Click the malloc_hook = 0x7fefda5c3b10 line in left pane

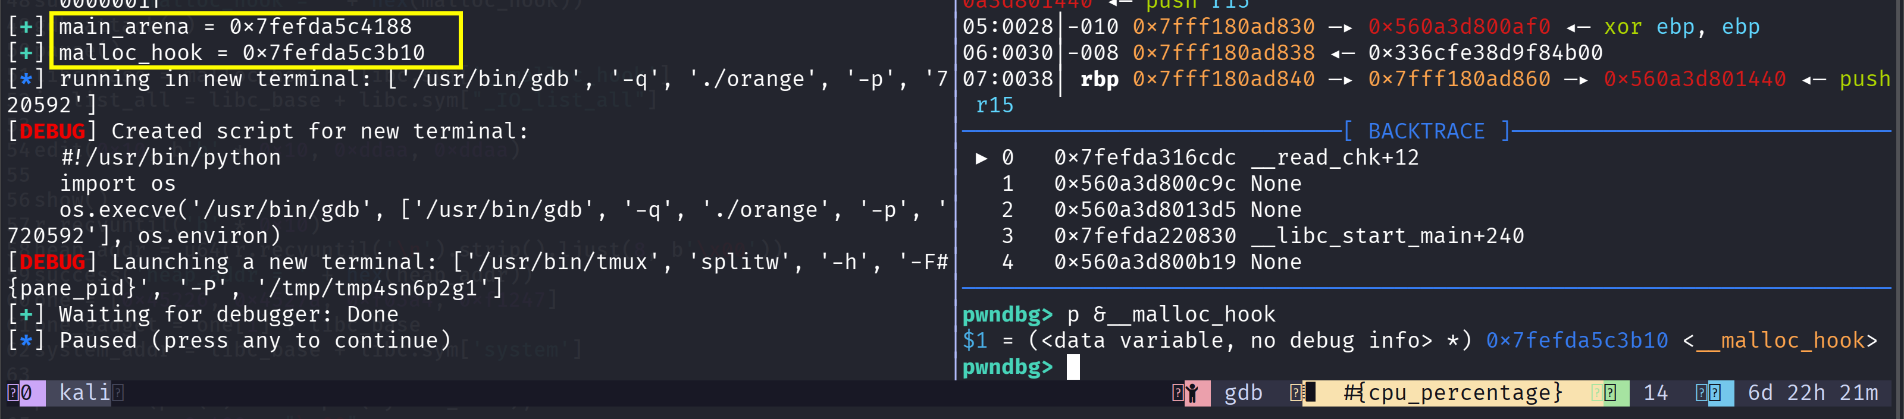pos(242,53)
